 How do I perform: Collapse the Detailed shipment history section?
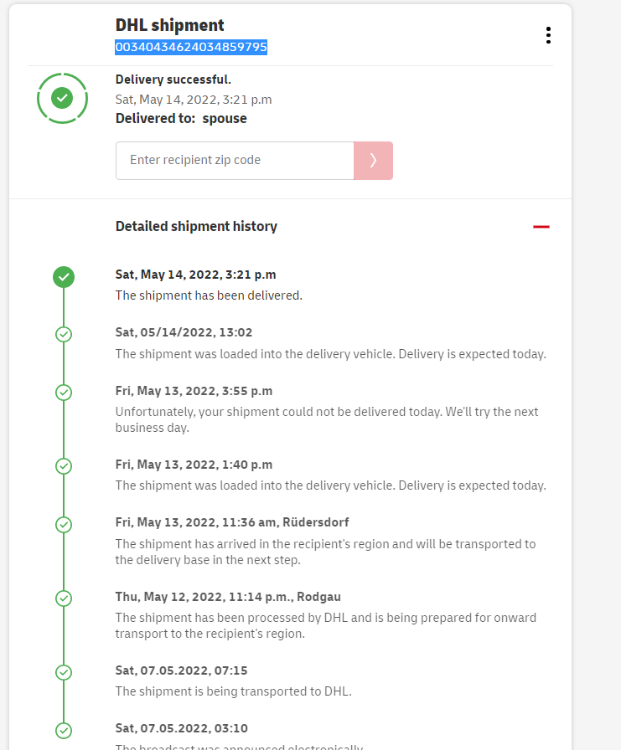541,227
